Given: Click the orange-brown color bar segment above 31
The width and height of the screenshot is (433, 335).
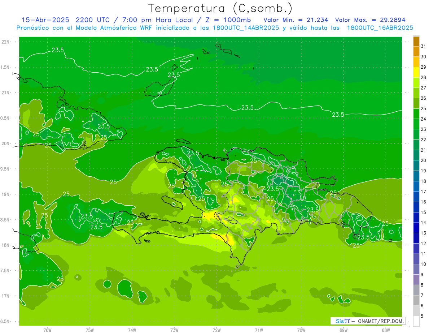Looking at the screenshot, I should pyautogui.click(x=416, y=41).
